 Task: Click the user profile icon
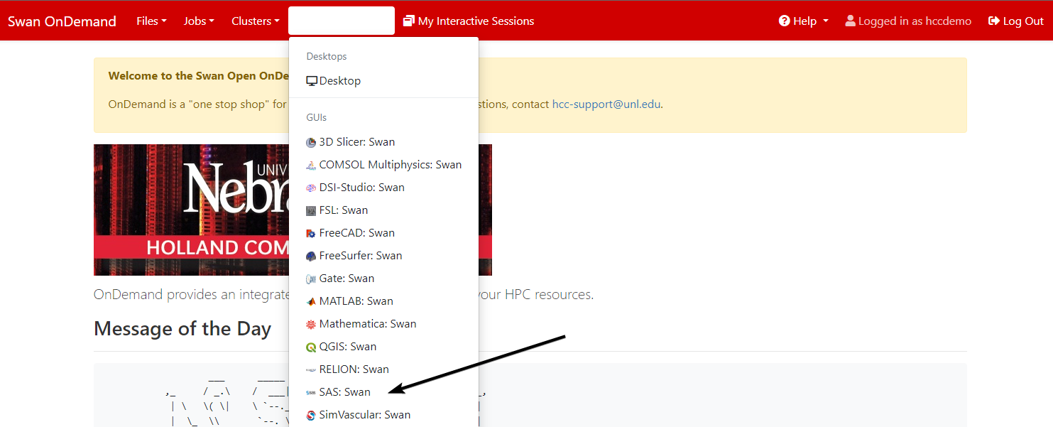850,21
